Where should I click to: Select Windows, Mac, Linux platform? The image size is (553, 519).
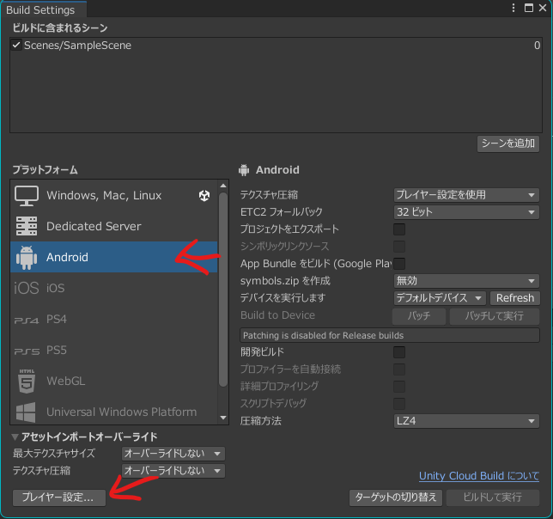click(x=114, y=196)
